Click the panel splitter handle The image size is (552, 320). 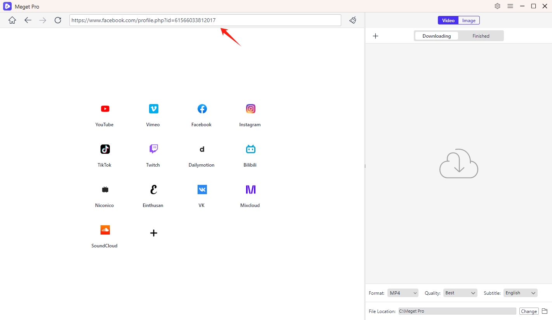click(365, 166)
